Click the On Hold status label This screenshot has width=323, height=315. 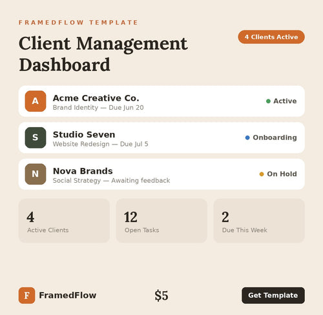[x=282, y=174]
